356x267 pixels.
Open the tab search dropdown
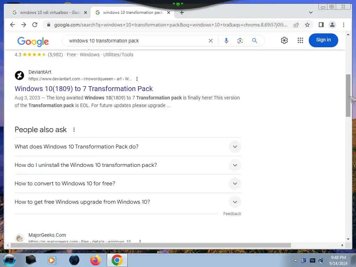[x=311, y=13]
